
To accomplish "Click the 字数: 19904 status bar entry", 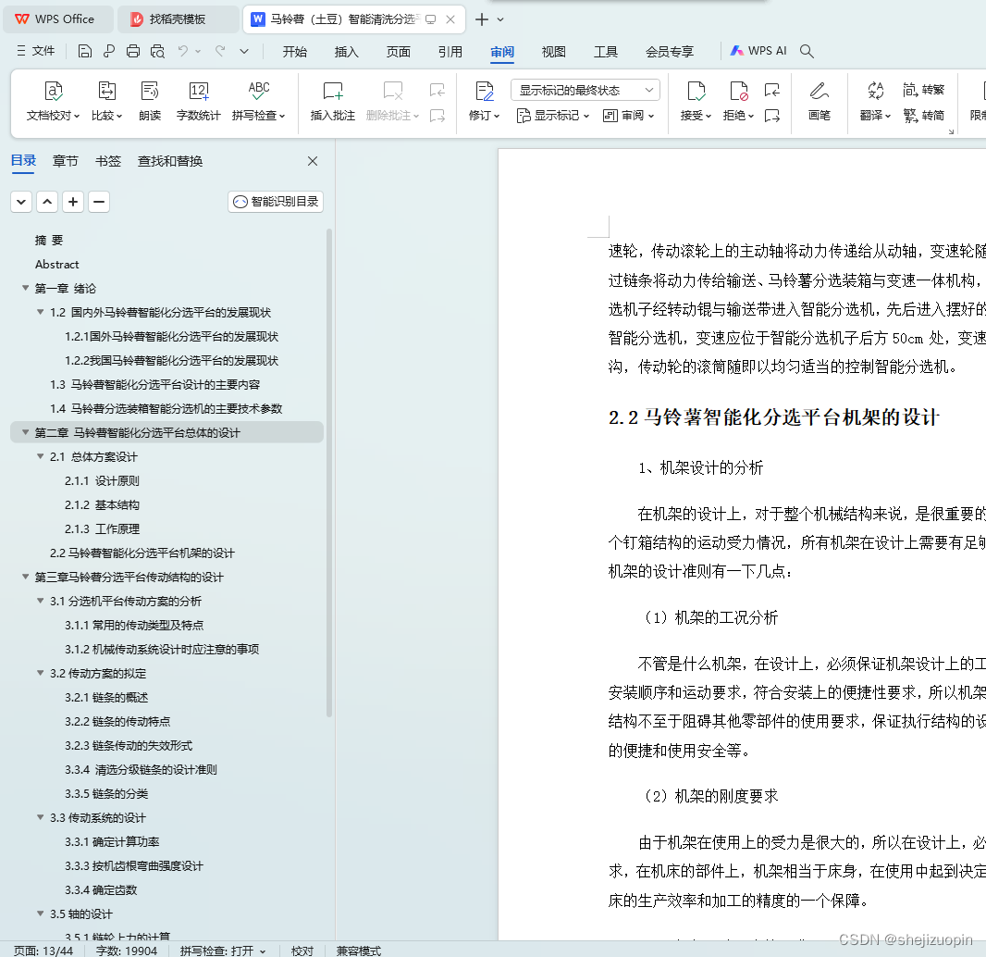I will 127,951.
